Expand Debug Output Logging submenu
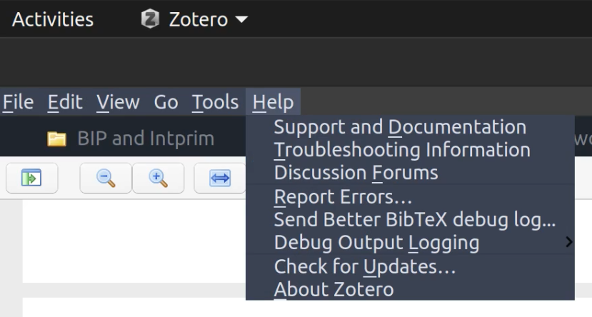Image resolution: width=592 pixels, height=317 pixels. [x=410, y=242]
